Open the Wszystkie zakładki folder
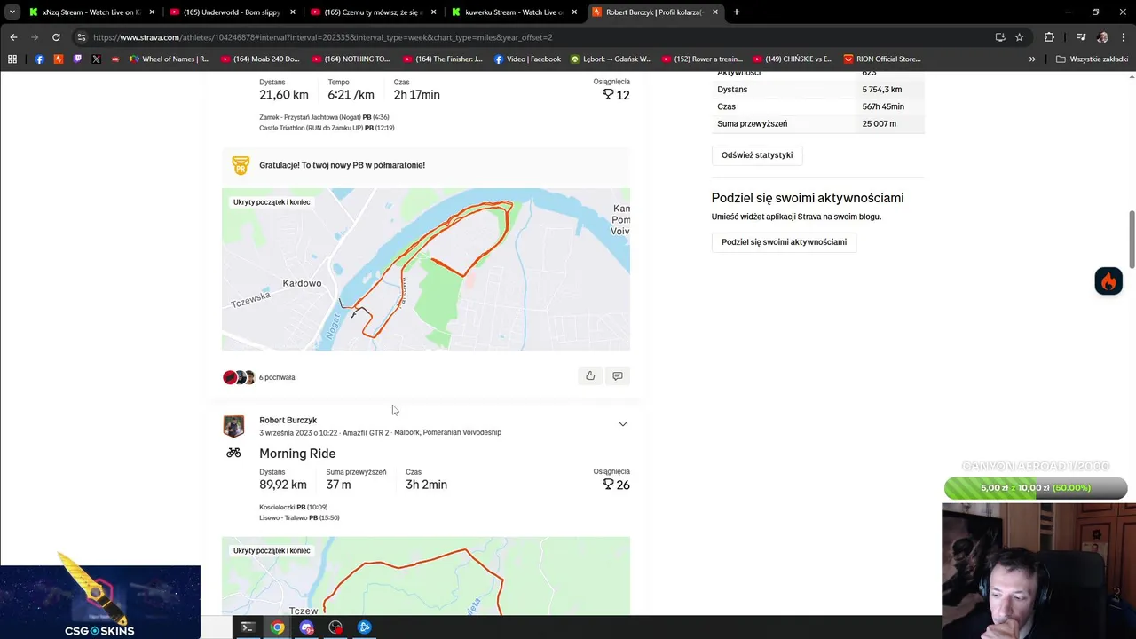Screen dimensions: 1136x639 click(1092, 59)
